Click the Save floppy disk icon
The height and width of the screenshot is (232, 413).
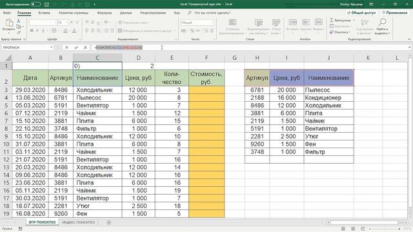pyautogui.click(x=46, y=5)
